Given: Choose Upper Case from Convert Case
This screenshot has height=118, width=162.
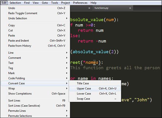Looking at the screenshot, I should tap(95, 88).
